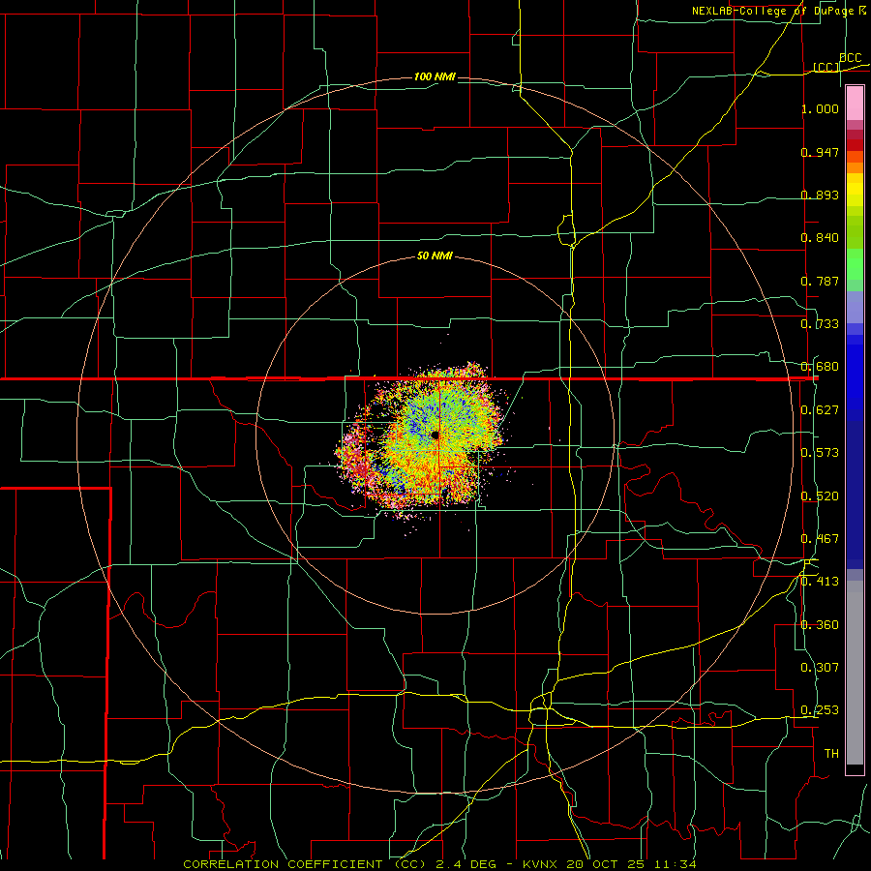The height and width of the screenshot is (871, 871).
Task: Click the NEXLAB-College of DuPage header text
Action: [x=778, y=11]
